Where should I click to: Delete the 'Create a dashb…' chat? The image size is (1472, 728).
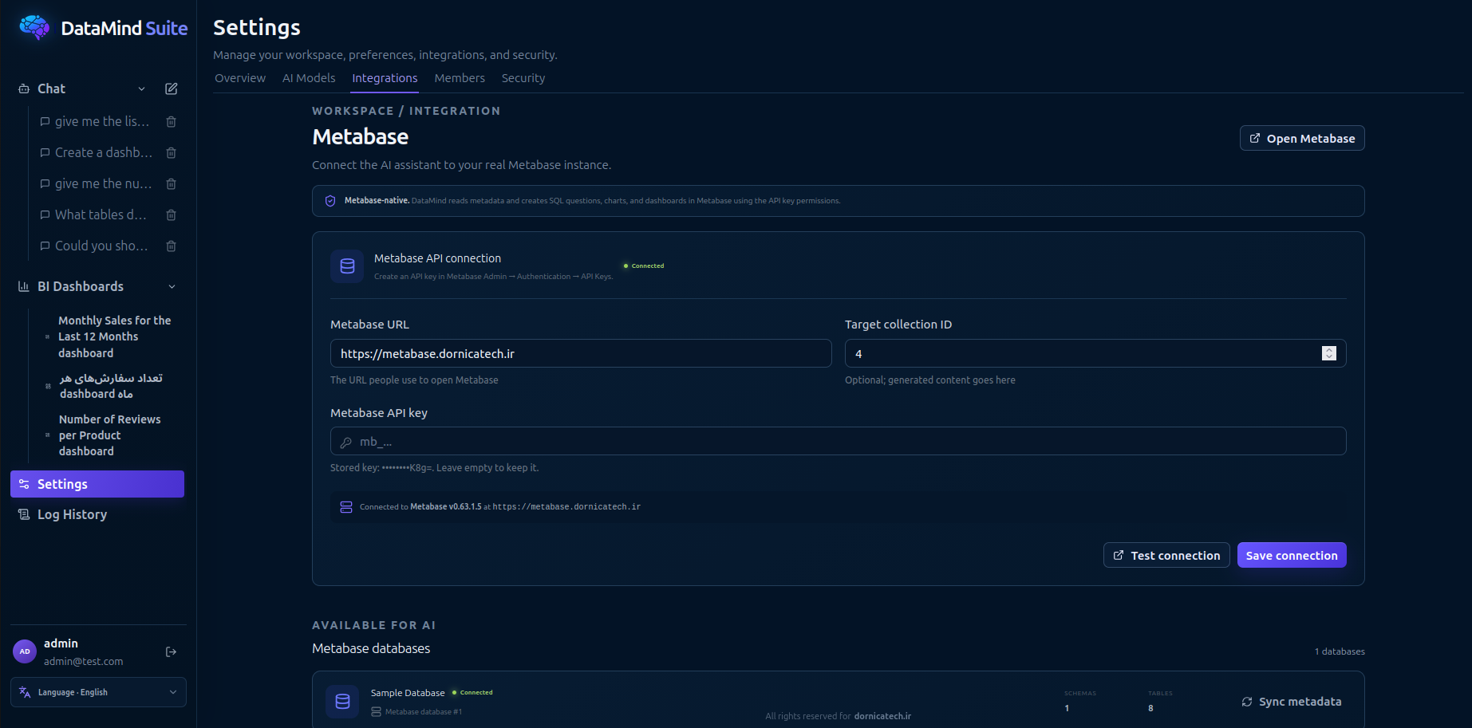coord(171,152)
